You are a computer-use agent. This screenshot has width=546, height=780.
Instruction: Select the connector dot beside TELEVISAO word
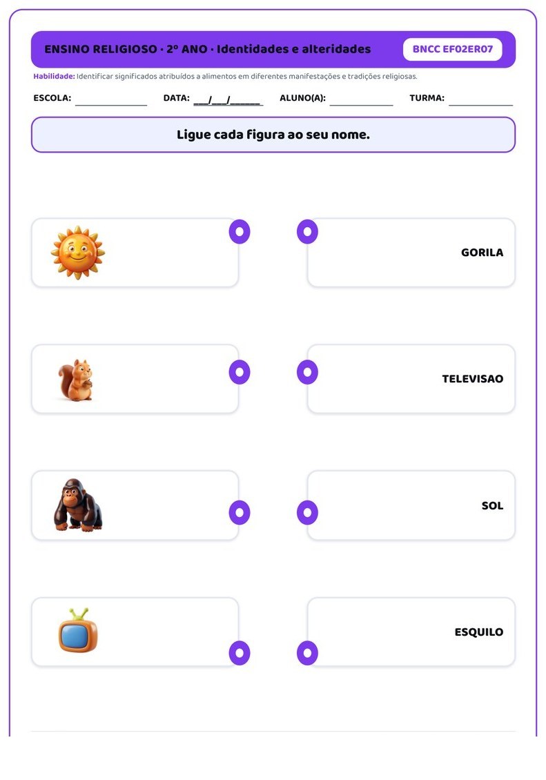pos(307,372)
